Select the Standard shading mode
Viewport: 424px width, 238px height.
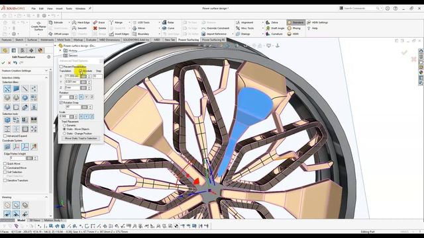click(295, 22)
